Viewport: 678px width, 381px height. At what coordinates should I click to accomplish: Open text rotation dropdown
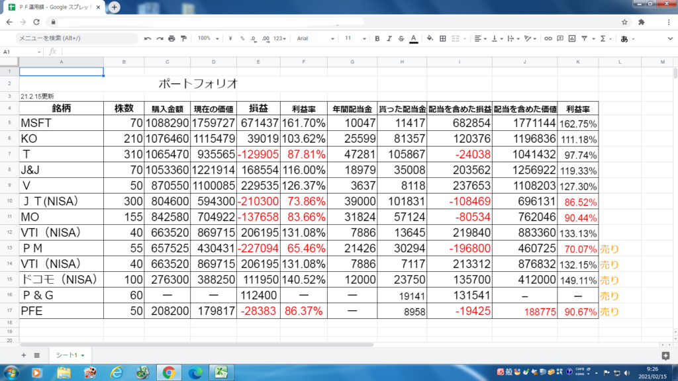530,38
